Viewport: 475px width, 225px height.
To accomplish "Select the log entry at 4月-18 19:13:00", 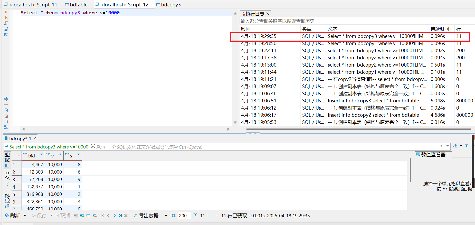I will pyautogui.click(x=357, y=65).
